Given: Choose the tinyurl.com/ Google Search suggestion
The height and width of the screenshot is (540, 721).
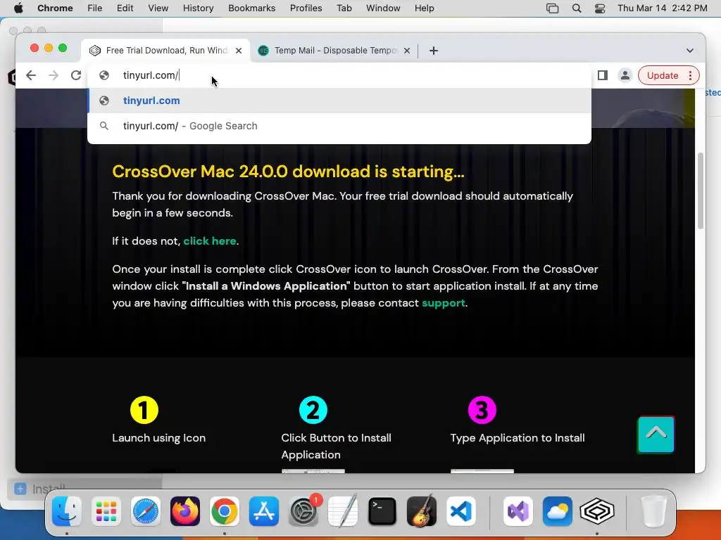Looking at the screenshot, I should click(339, 126).
